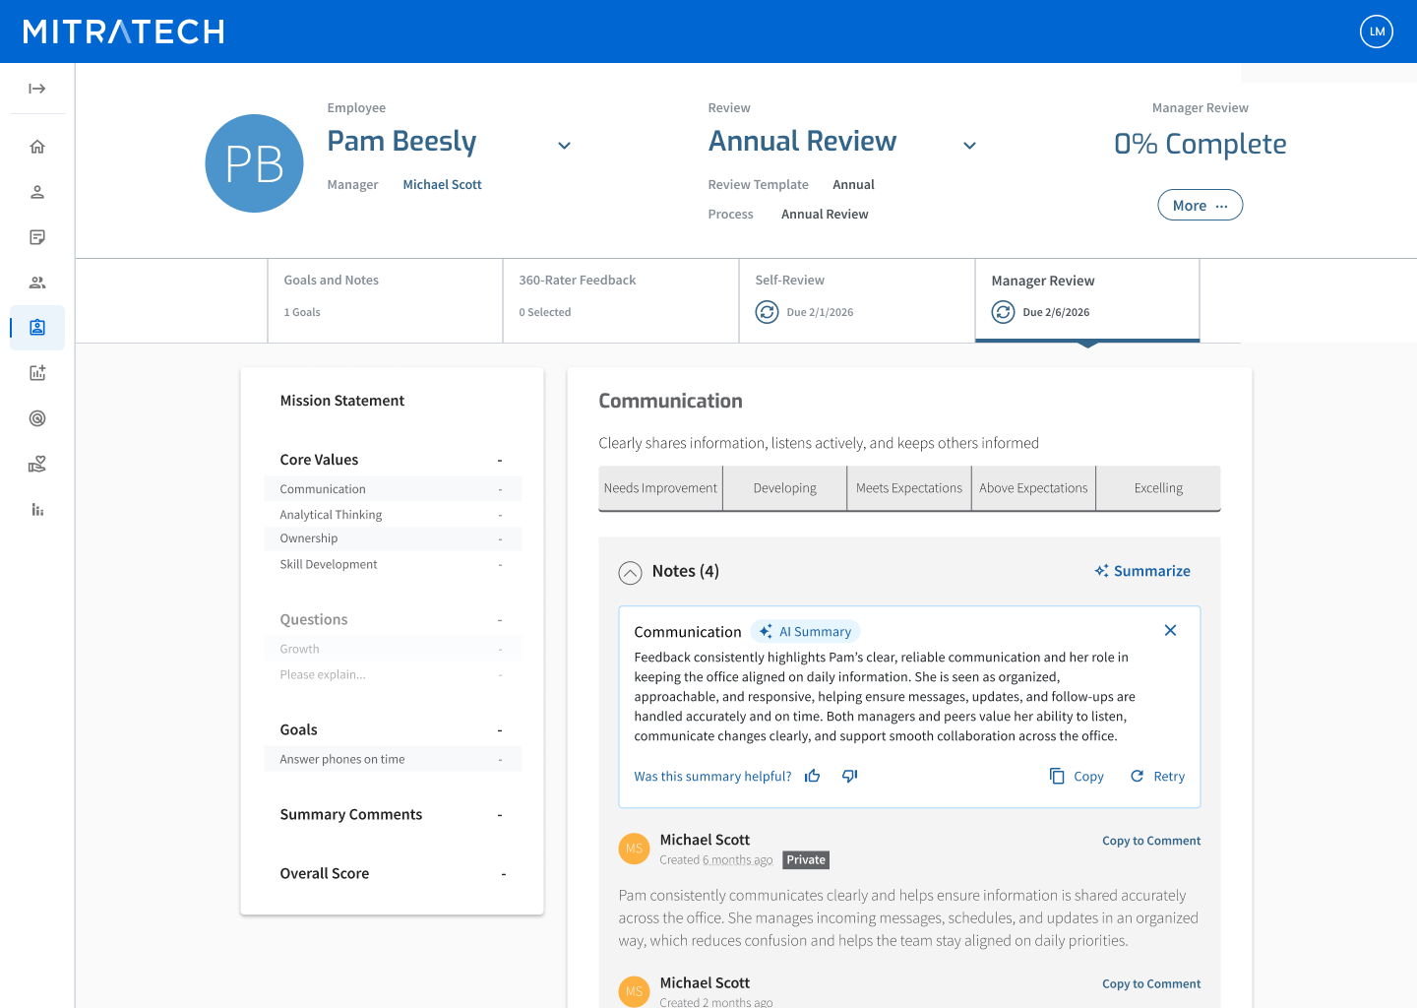Select Ownership core value
This screenshot has width=1417, height=1008.
(x=393, y=538)
